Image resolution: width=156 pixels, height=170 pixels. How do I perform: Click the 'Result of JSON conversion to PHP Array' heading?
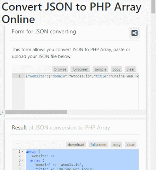pos(61,128)
